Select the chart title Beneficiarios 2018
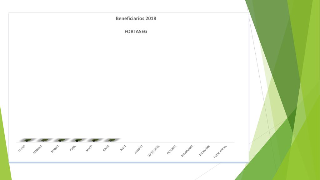Screen dimensions: 320x180 136,18
